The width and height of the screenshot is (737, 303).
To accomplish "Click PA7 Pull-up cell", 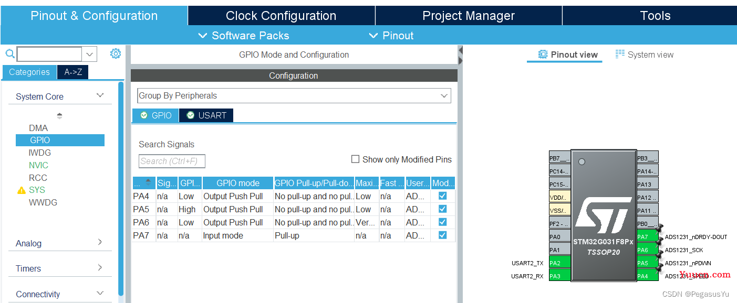I will point(314,235).
